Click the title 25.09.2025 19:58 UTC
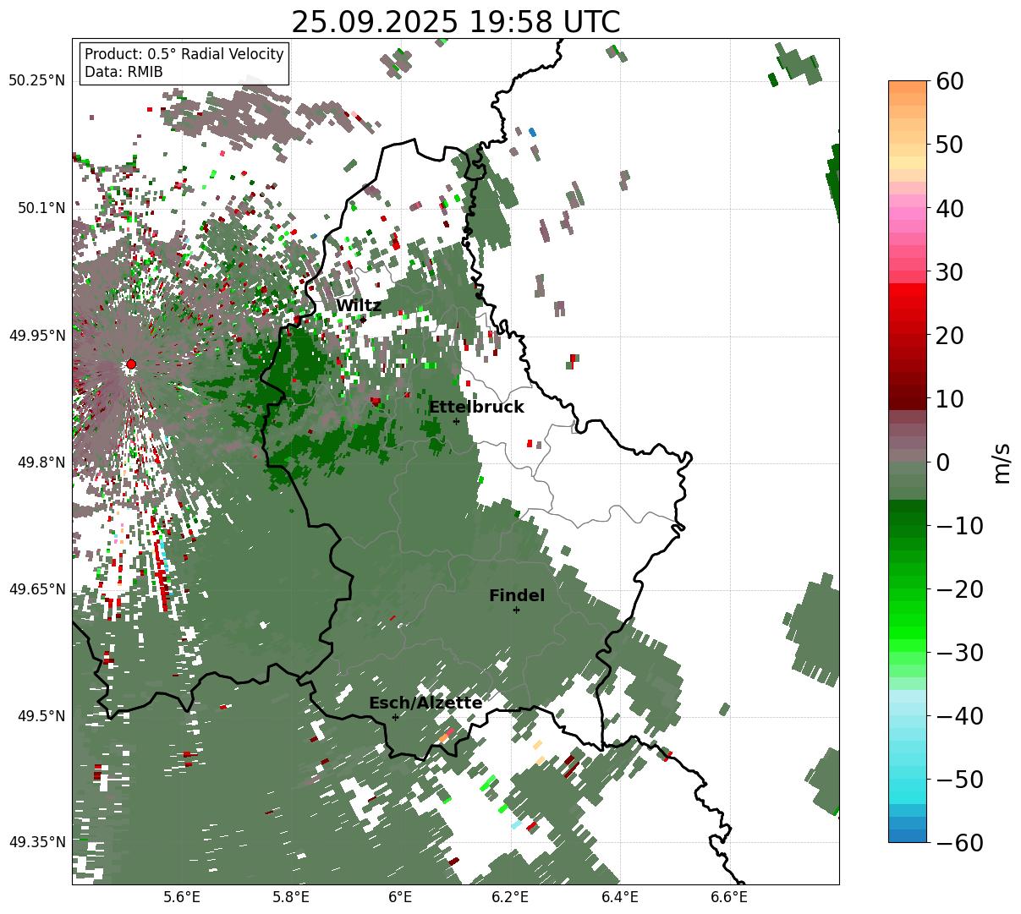Image resolution: width=1021 pixels, height=914 pixels. click(455, 22)
